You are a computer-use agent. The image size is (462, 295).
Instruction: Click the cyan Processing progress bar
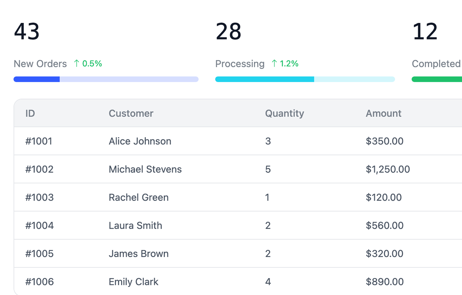305,79
